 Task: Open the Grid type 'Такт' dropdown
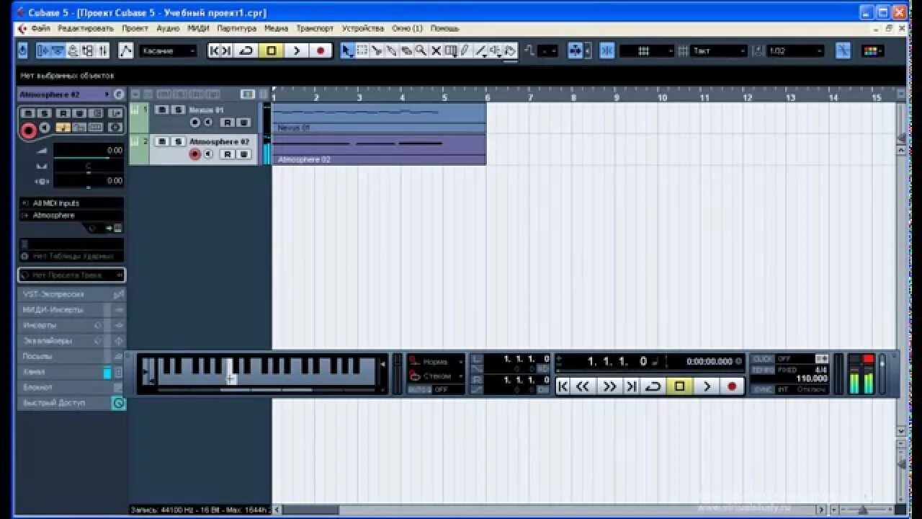pos(718,50)
